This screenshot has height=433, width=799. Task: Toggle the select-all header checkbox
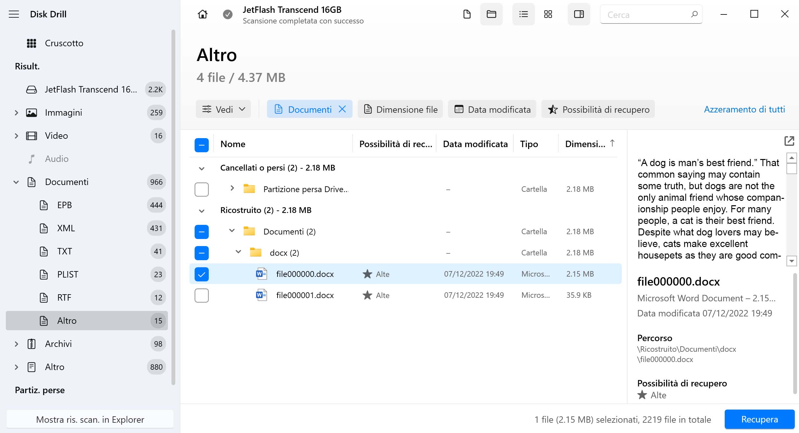202,145
